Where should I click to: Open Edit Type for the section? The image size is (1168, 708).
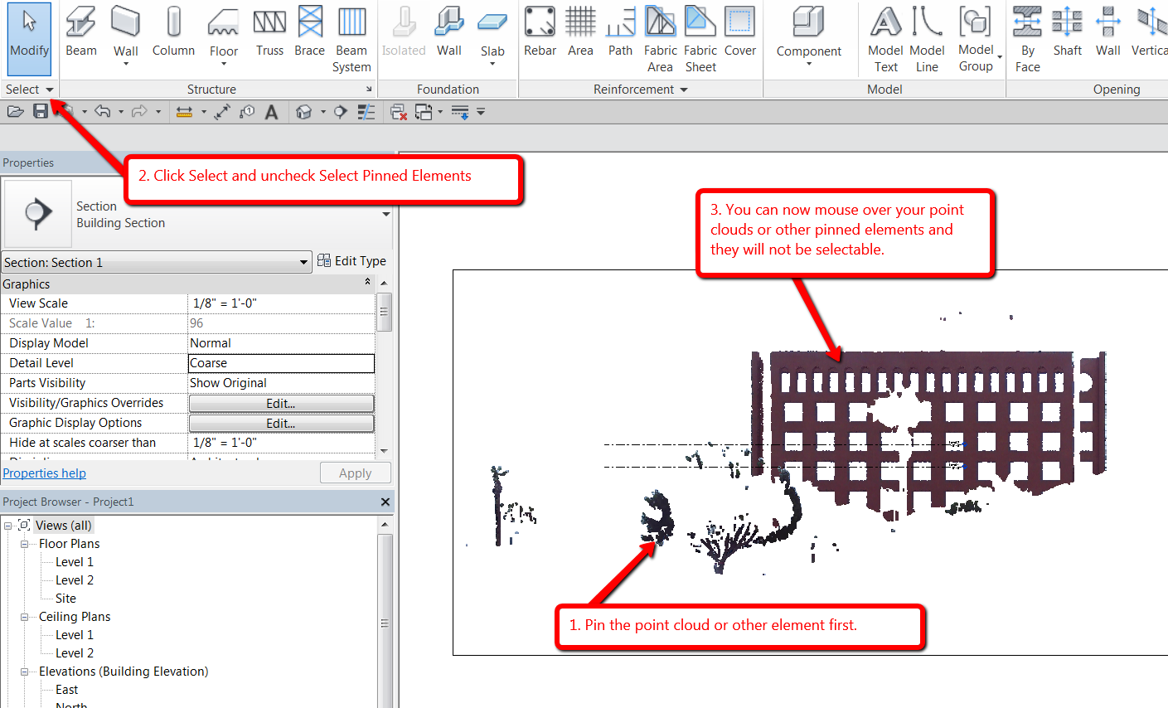(x=351, y=260)
